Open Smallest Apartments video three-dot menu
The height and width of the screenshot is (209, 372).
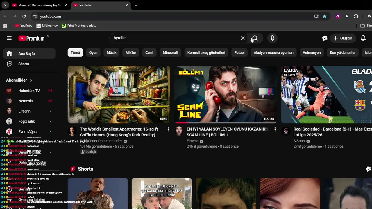coord(168,130)
